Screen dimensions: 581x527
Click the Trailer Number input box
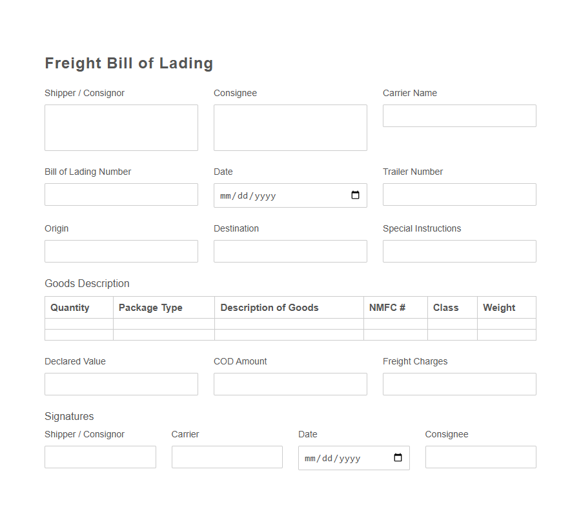tap(459, 194)
